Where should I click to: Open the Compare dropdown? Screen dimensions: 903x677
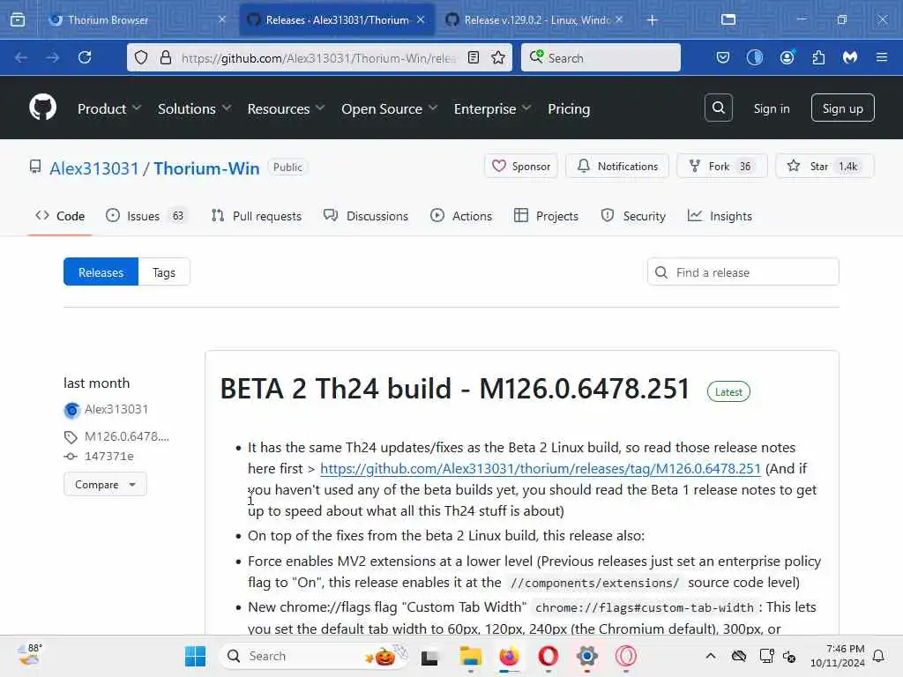(106, 484)
